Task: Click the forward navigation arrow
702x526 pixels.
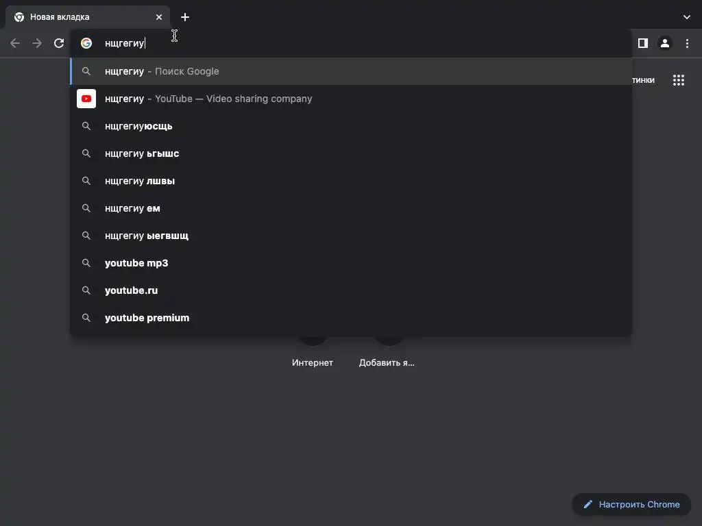Action: [37, 43]
